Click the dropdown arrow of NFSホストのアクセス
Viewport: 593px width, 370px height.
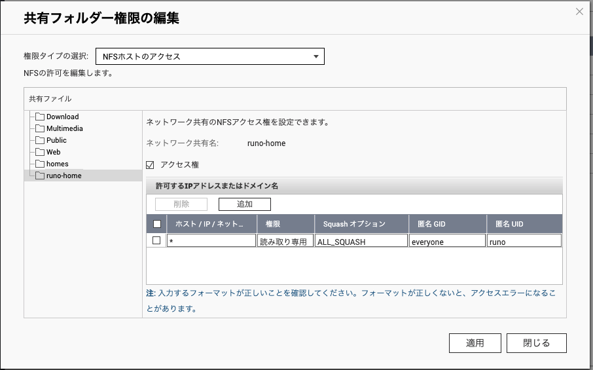[315, 57]
